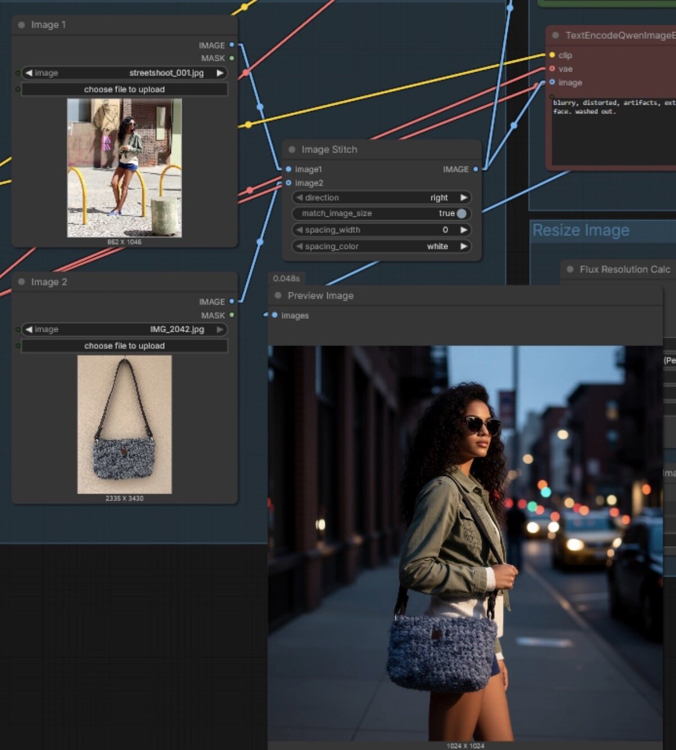Select next file after IMG_2042.jpg
This screenshot has height=750, width=676.
220,329
